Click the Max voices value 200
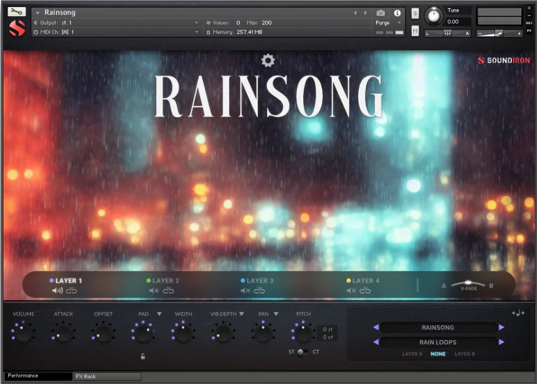 click(266, 23)
